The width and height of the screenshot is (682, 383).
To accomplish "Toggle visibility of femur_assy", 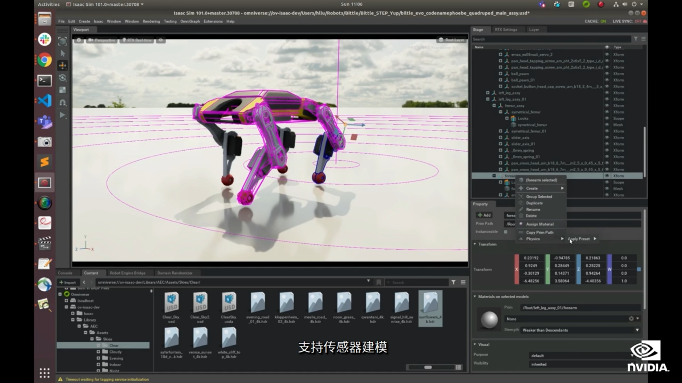I will pos(607,105).
